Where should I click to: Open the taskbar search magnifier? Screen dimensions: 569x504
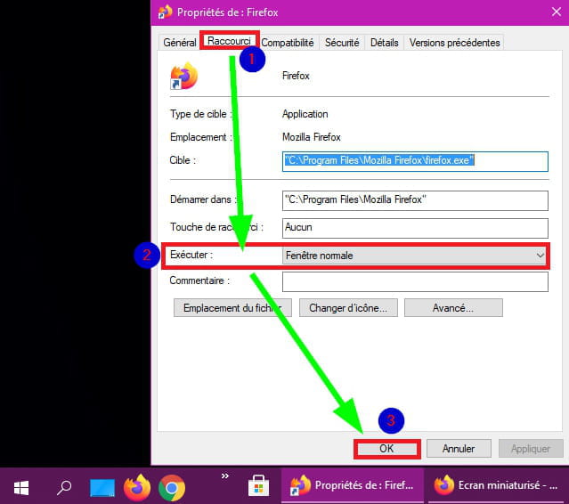[x=64, y=488]
